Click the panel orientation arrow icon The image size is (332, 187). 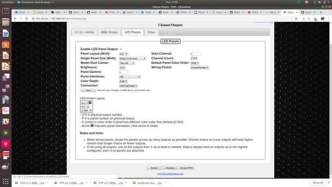[x=90, y=102]
